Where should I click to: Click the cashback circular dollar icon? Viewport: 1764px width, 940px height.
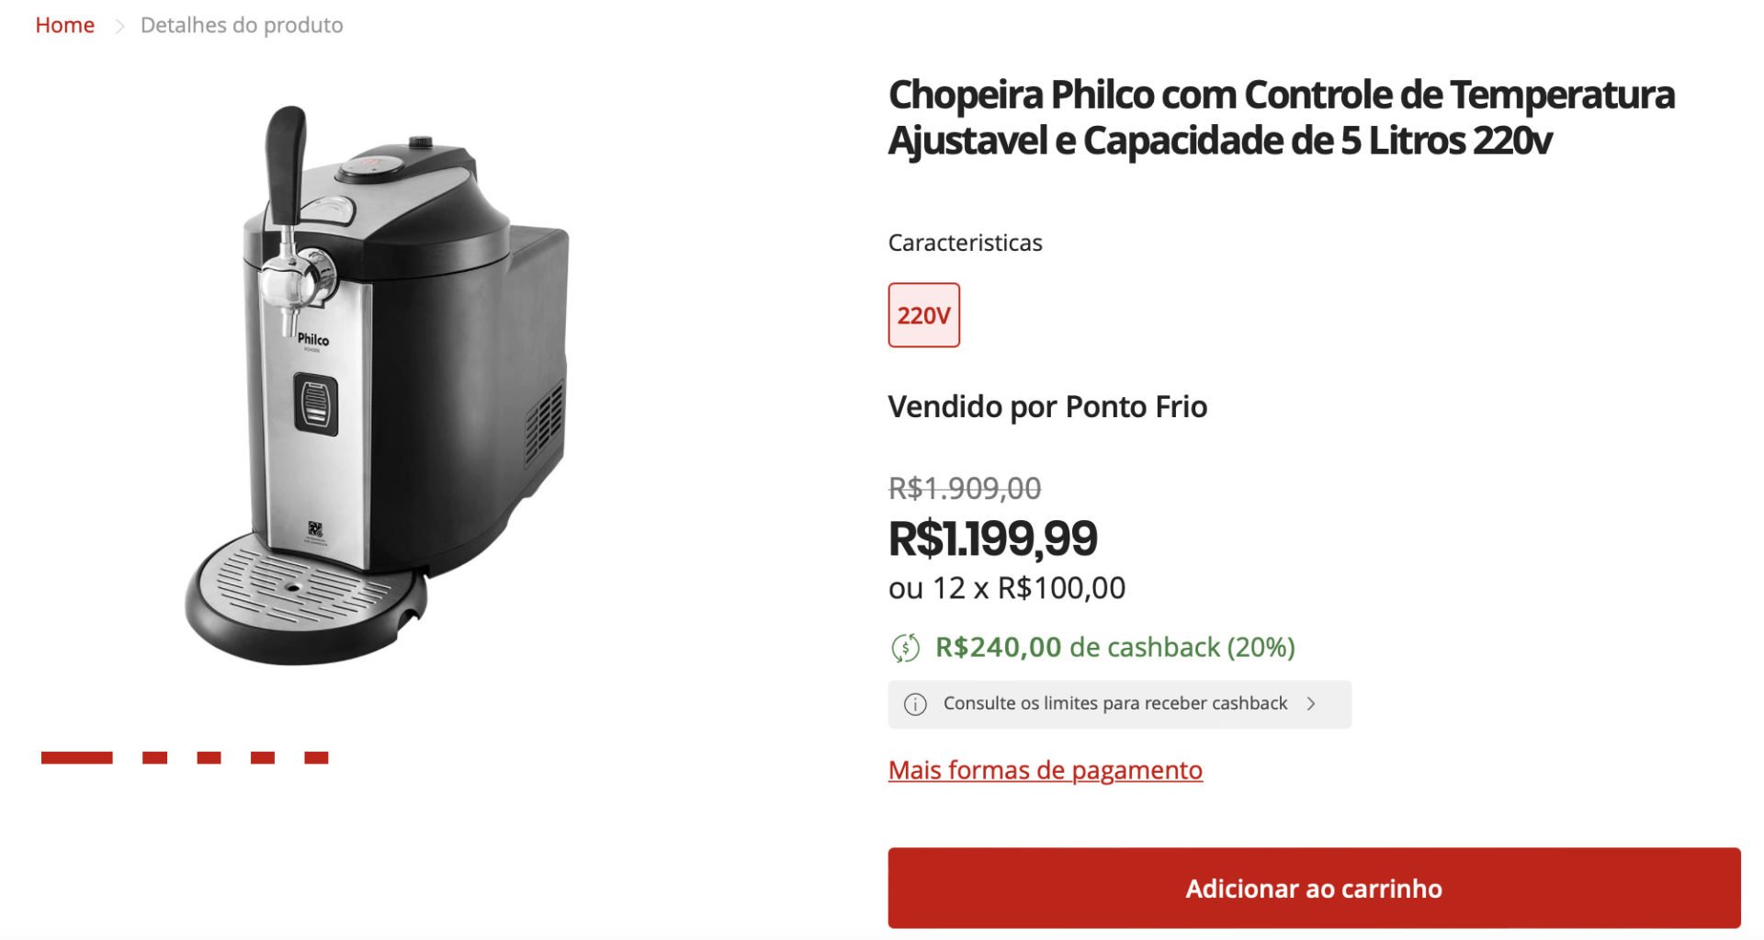pos(905,648)
